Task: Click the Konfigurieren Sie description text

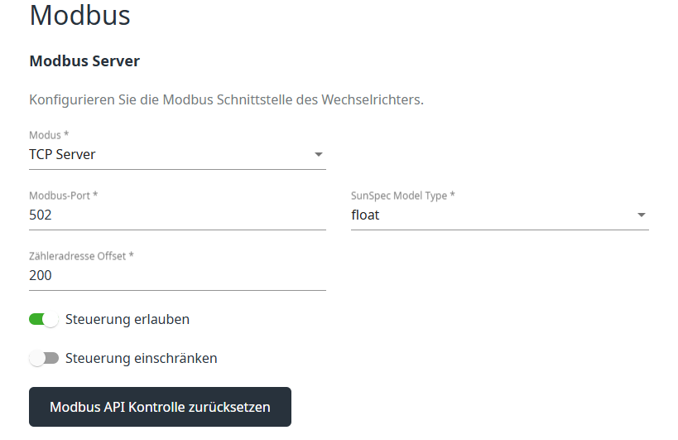Action: (x=226, y=100)
